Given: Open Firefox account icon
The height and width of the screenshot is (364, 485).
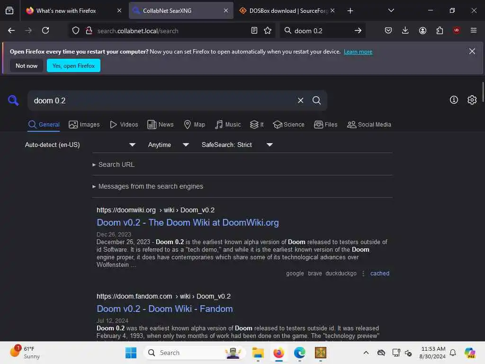Looking at the screenshot, I should click(422, 30).
